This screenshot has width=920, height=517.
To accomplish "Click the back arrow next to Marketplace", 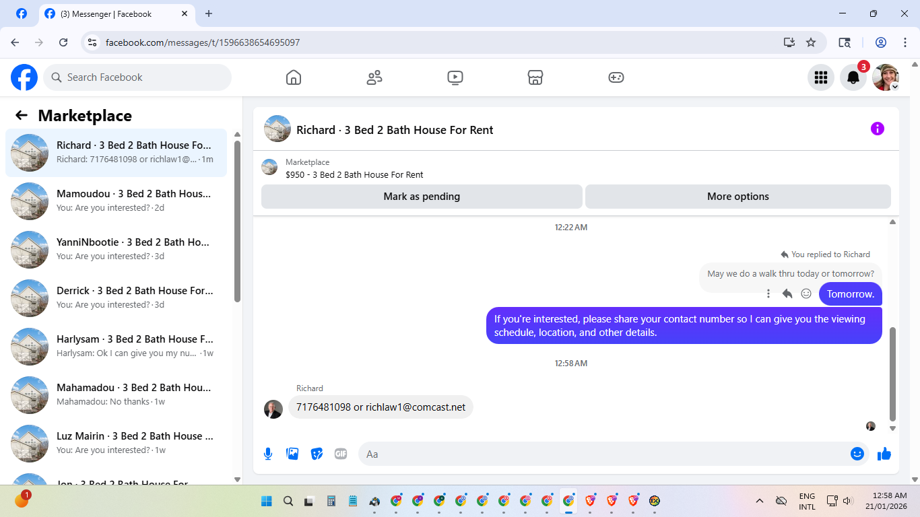I will coord(22,115).
